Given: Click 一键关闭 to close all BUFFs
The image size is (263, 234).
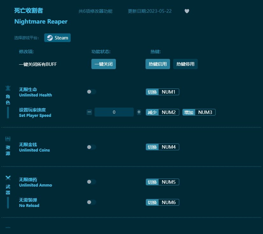Looking at the screenshot, I should pyautogui.click(x=103, y=64).
